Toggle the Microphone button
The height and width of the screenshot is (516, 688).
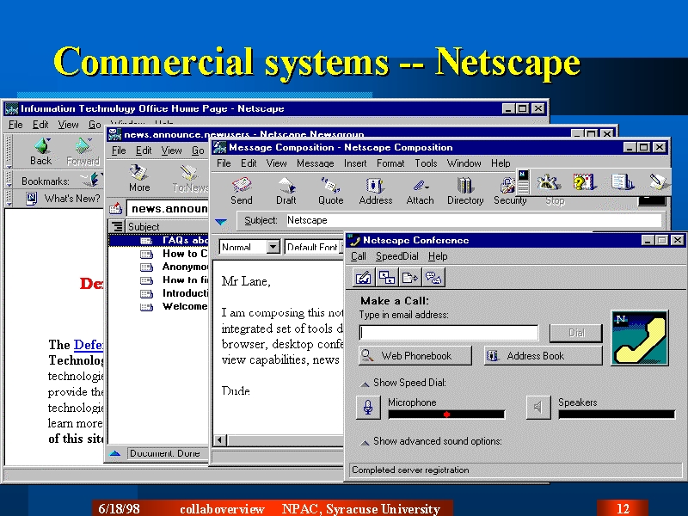click(x=368, y=407)
